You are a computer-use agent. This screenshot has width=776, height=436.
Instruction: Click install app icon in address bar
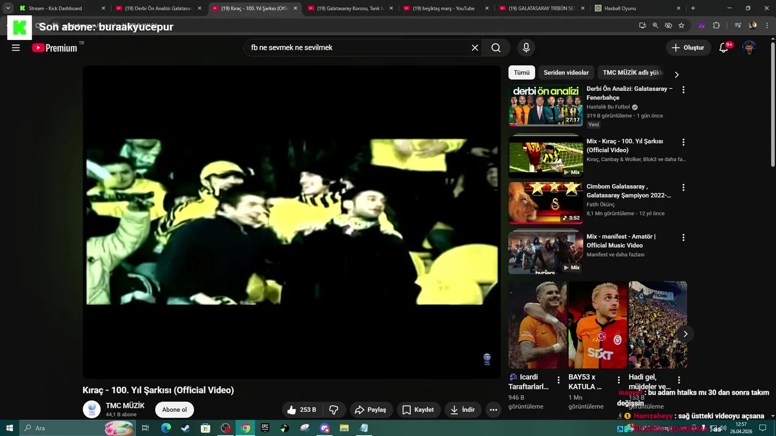click(x=642, y=25)
